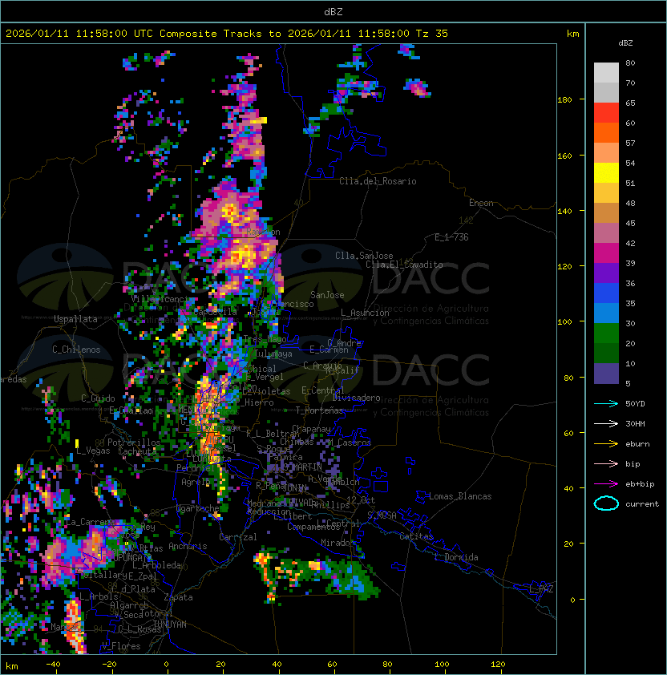The image size is (667, 675).
Task: Click the dBZ title at top
Action: click(333, 11)
